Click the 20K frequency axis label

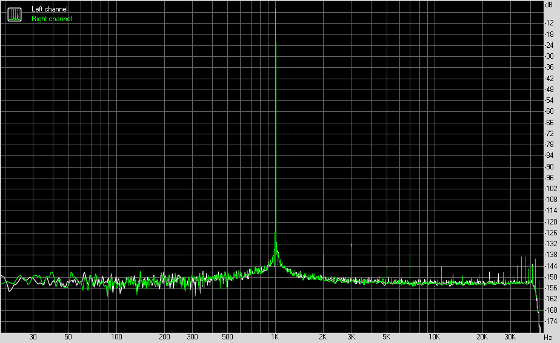pyautogui.click(x=482, y=336)
